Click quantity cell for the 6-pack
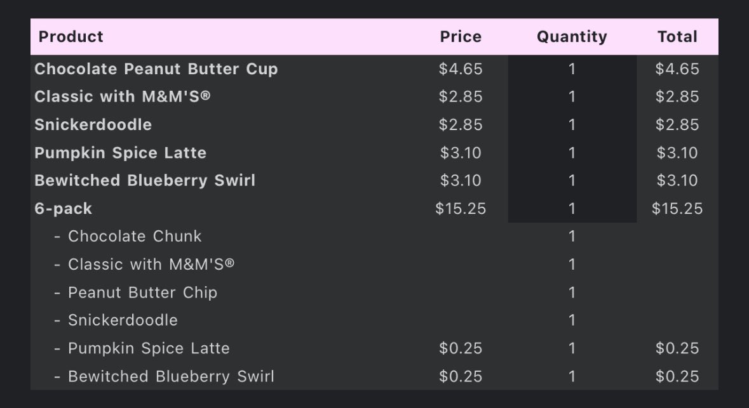The width and height of the screenshot is (749, 408). (x=572, y=209)
